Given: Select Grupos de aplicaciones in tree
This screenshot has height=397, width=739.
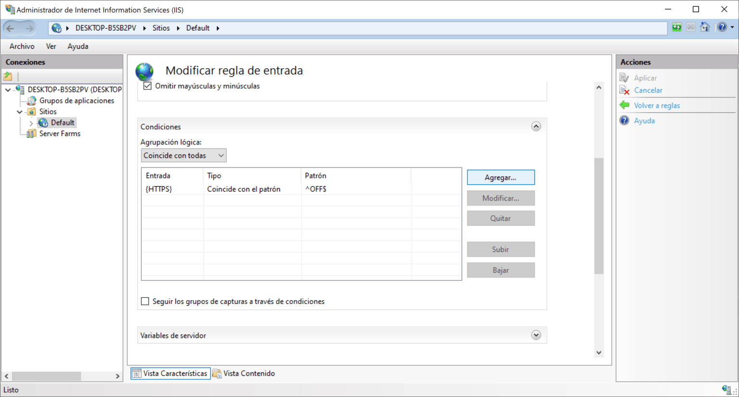Looking at the screenshot, I should click(76, 101).
